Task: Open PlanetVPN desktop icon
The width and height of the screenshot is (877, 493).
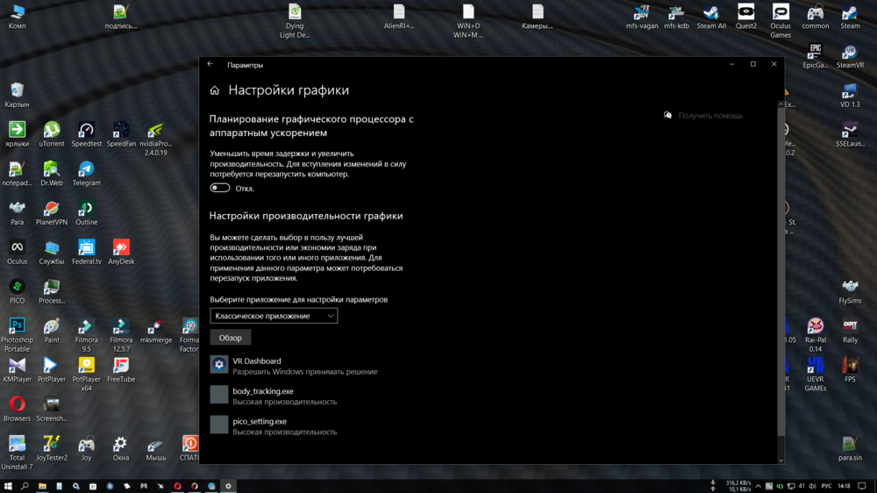Action: [52, 213]
